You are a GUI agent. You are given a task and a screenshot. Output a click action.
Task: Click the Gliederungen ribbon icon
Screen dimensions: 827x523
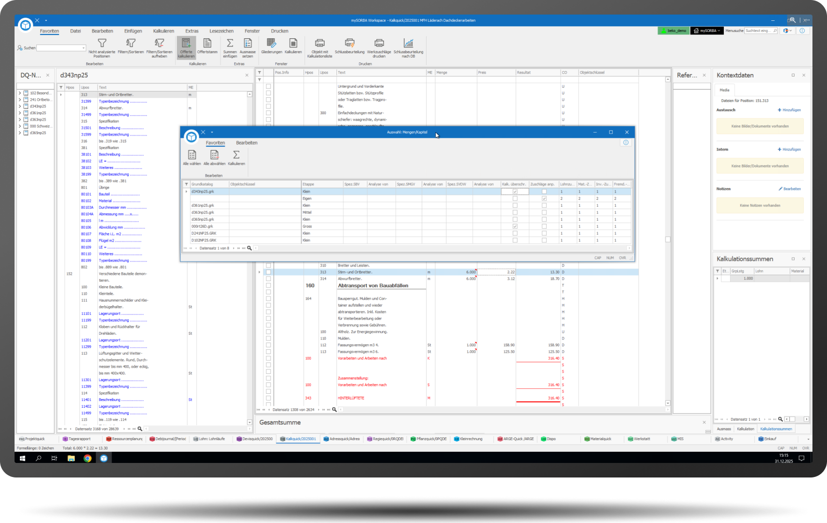coord(271,44)
